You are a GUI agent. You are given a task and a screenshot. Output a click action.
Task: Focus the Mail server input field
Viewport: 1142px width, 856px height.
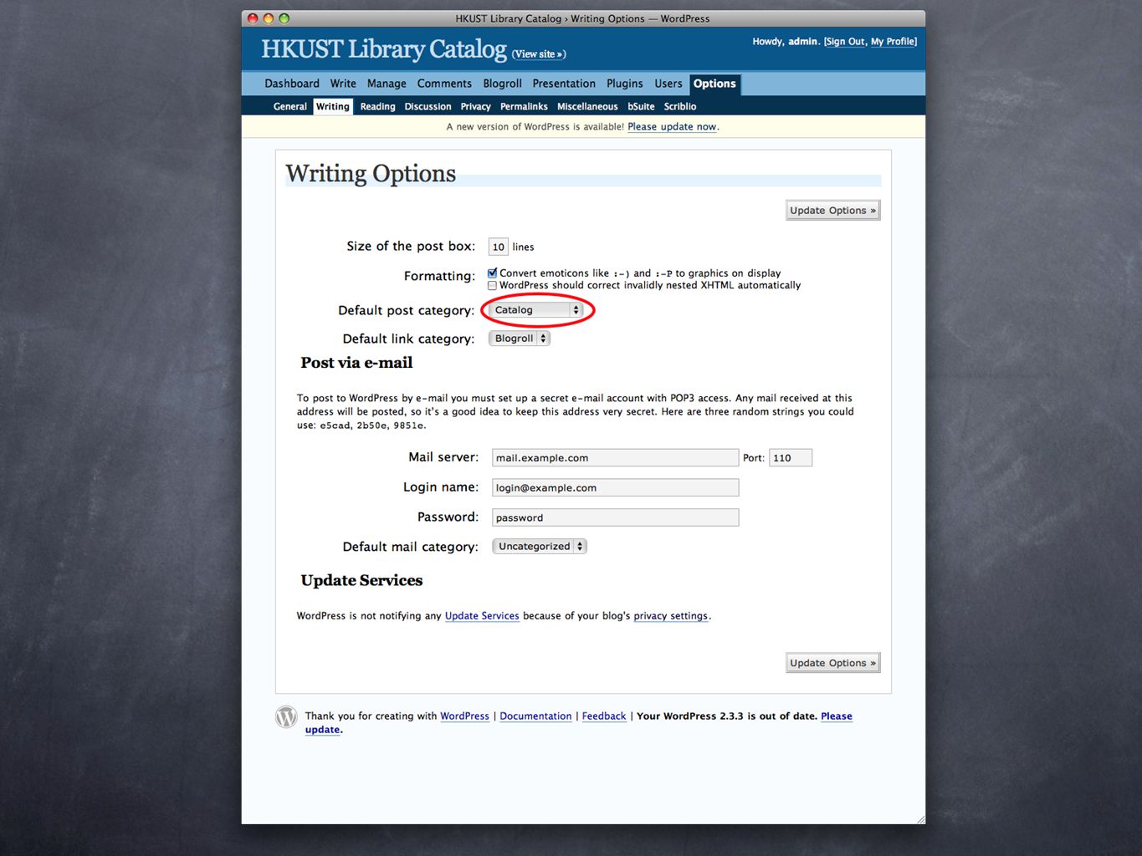pos(615,458)
